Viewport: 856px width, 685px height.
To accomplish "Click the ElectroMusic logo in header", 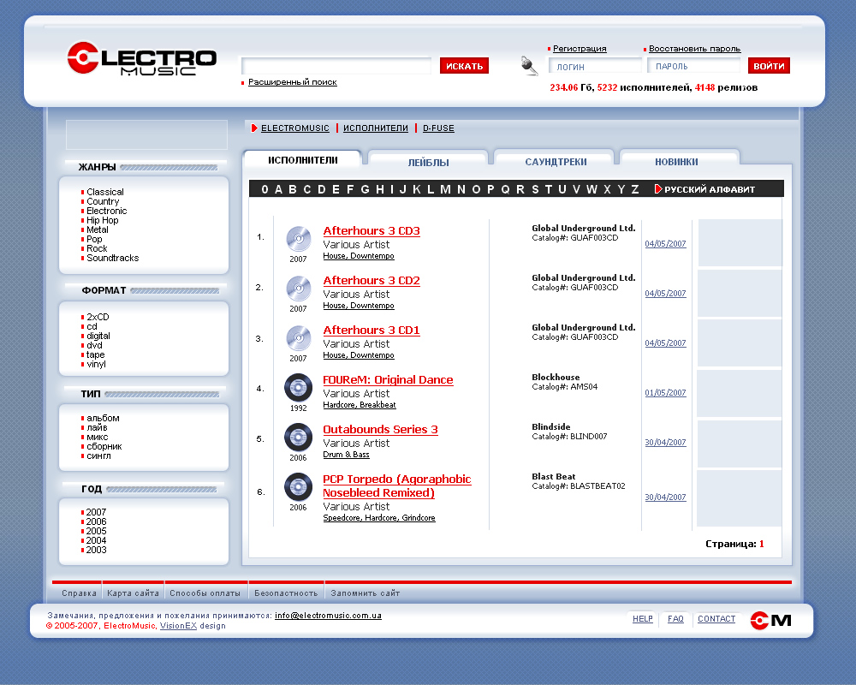I will click(141, 59).
